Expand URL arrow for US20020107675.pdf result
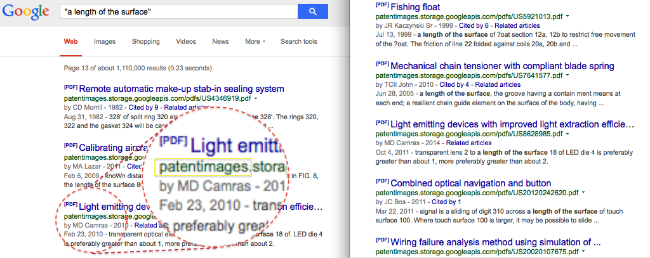Viewport: 650px width, 258px height. (583, 252)
